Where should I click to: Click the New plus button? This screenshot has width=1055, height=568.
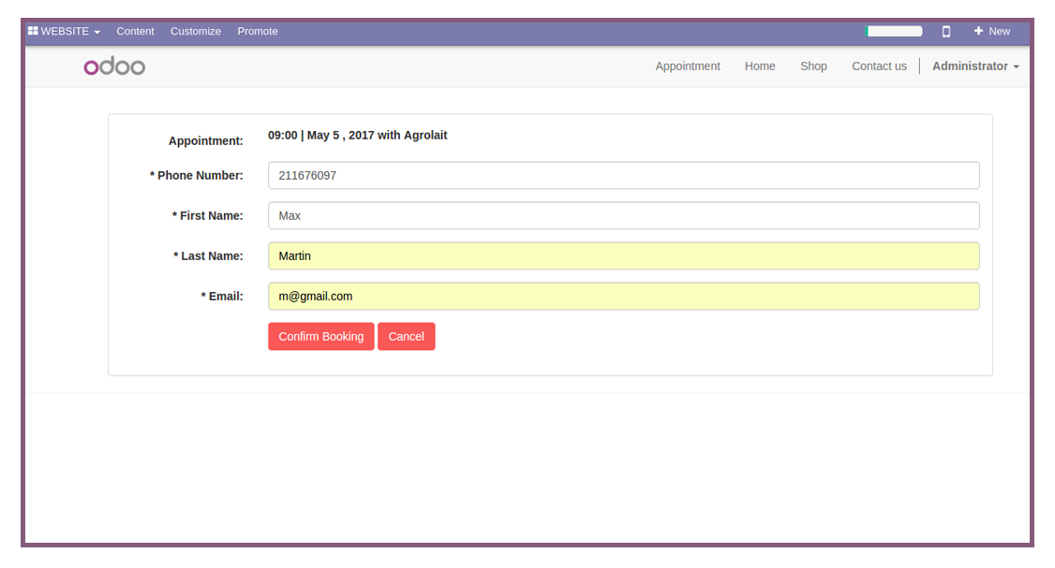[991, 32]
